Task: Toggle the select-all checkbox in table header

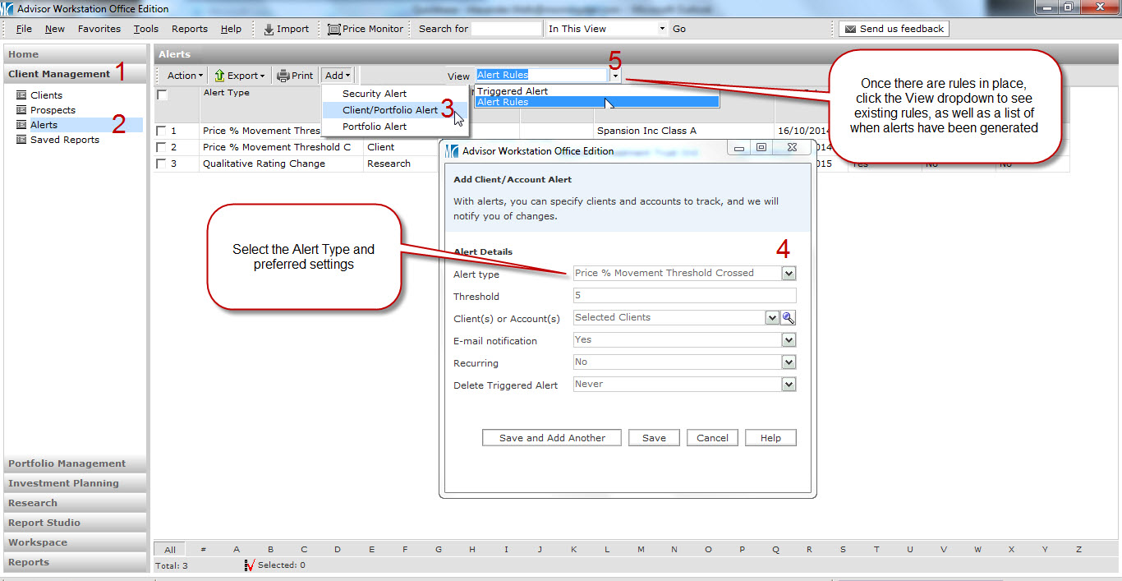Action: [x=163, y=95]
